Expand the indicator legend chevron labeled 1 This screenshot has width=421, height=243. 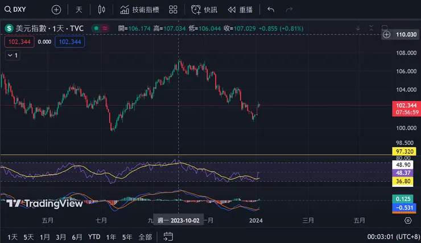13,55
